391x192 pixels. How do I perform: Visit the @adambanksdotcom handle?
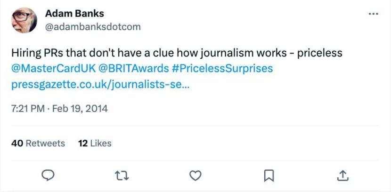pyautogui.click(x=93, y=27)
